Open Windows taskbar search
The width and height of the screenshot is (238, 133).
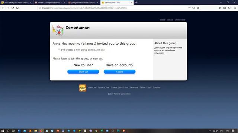[8, 131]
